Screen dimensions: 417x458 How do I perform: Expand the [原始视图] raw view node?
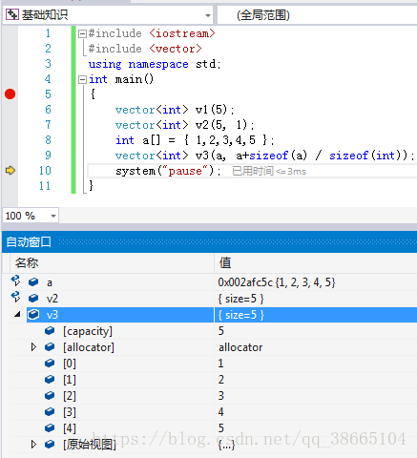(x=33, y=444)
